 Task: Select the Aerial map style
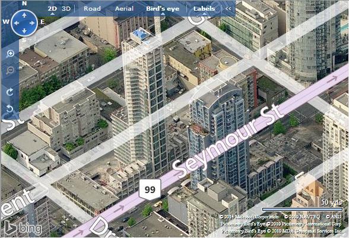click(124, 9)
